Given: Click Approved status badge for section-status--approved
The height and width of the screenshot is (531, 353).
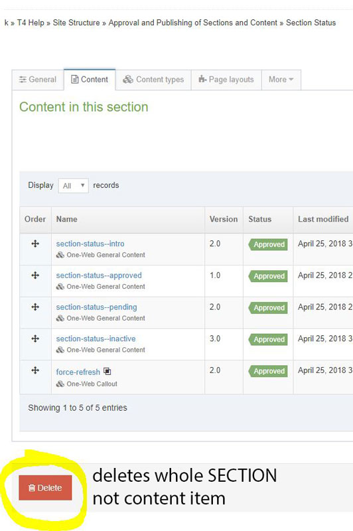Looking at the screenshot, I should pyautogui.click(x=268, y=276).
